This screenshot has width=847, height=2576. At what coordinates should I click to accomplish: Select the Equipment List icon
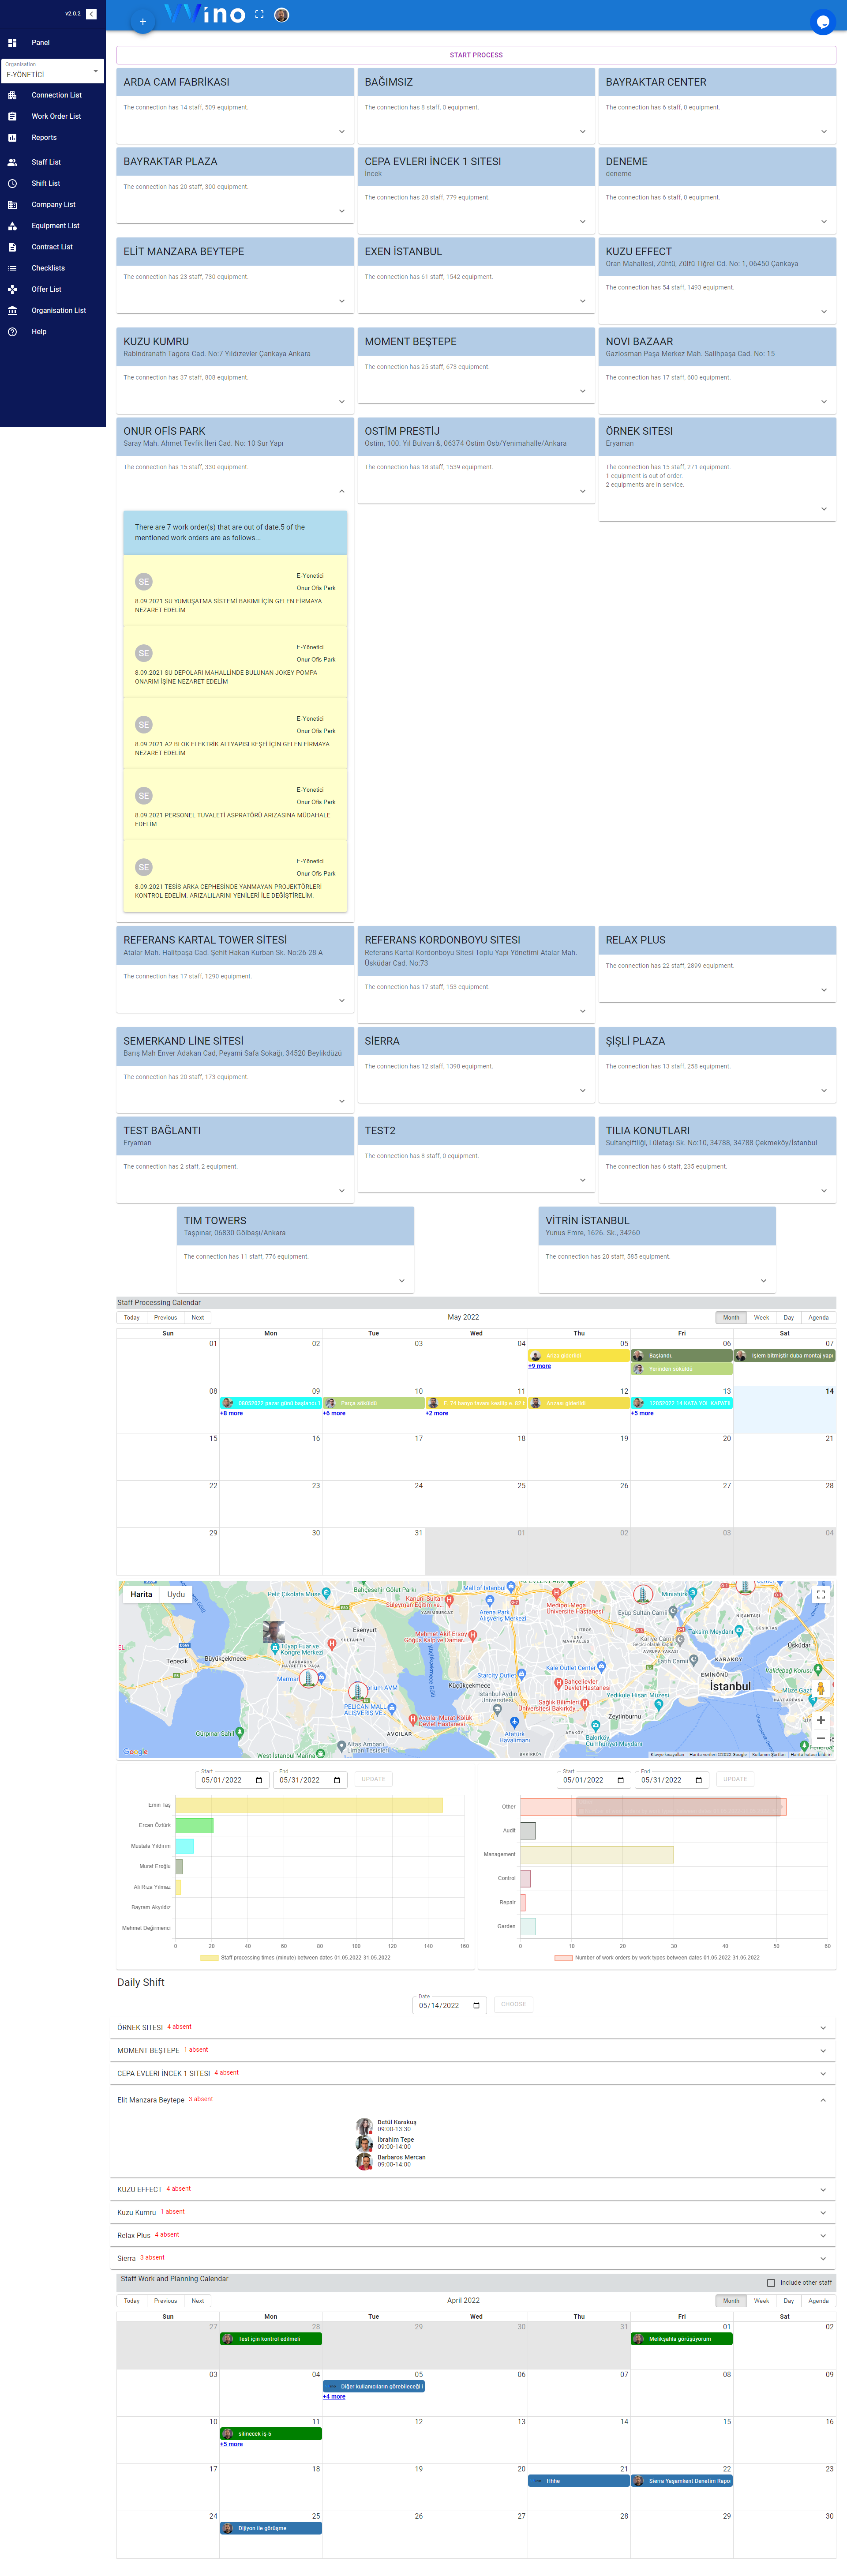pyautogui.click(x=13, y=225)
